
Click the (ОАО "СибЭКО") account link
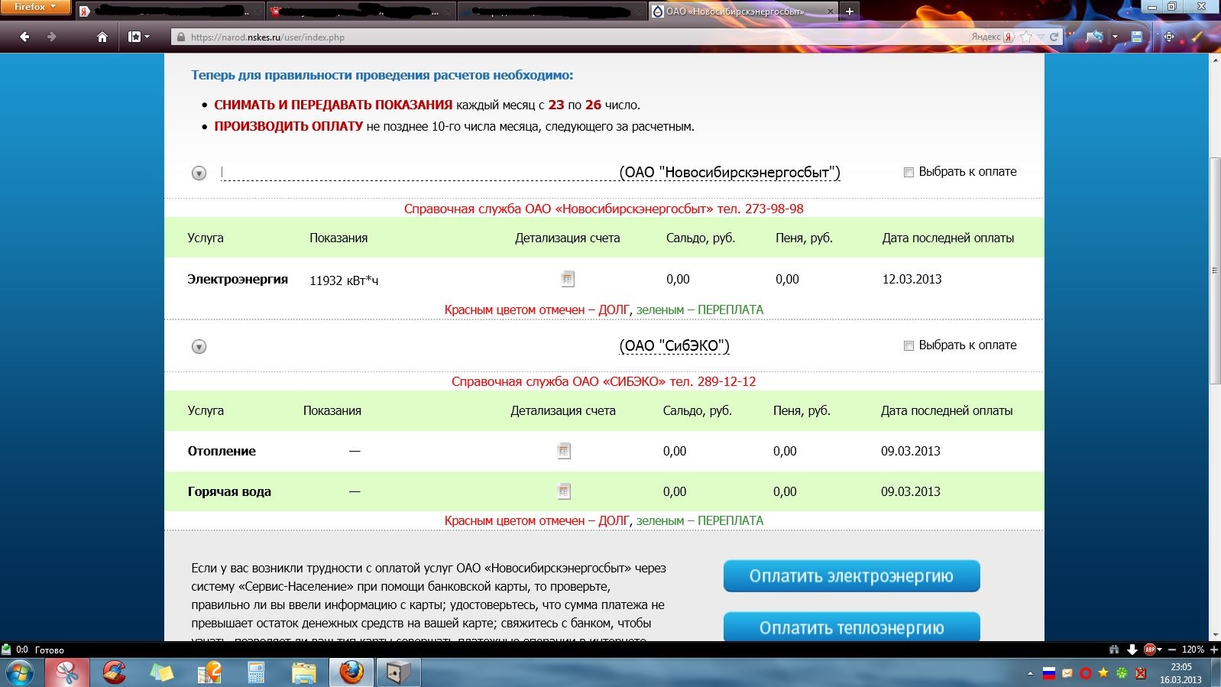click(x=674, y=346)
